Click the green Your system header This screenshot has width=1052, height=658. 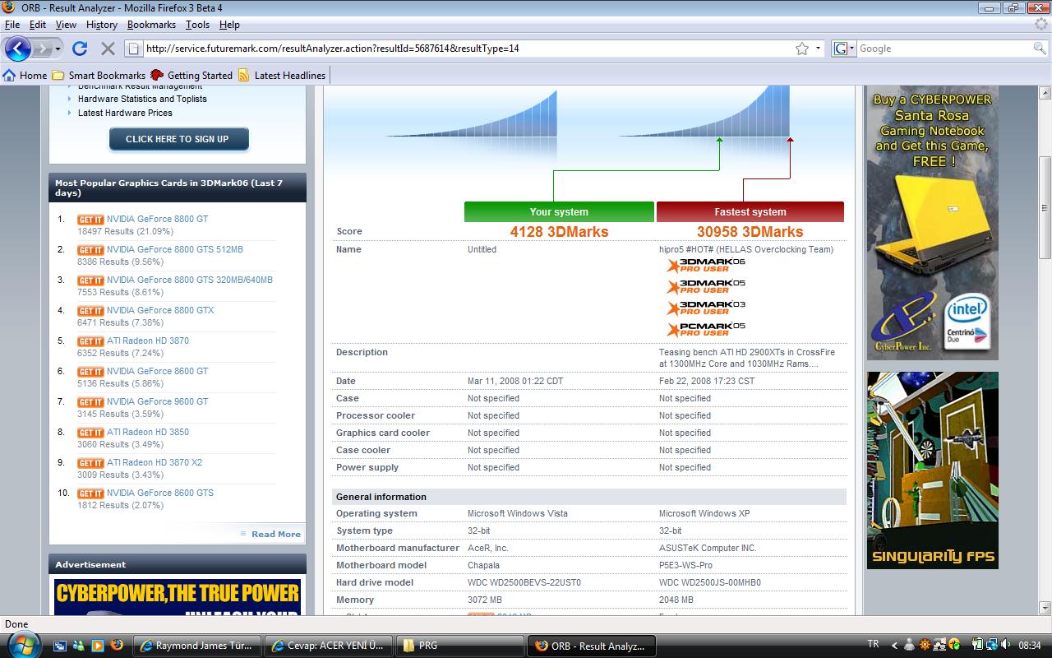[559, 212]
